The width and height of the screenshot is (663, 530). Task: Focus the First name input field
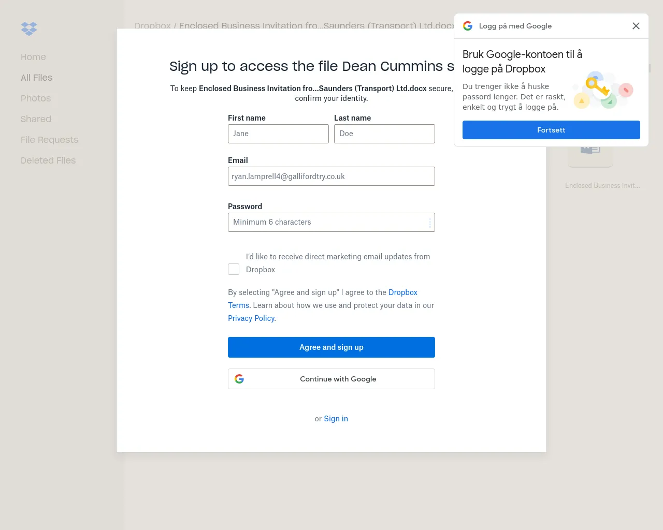(x=278, y=134)
